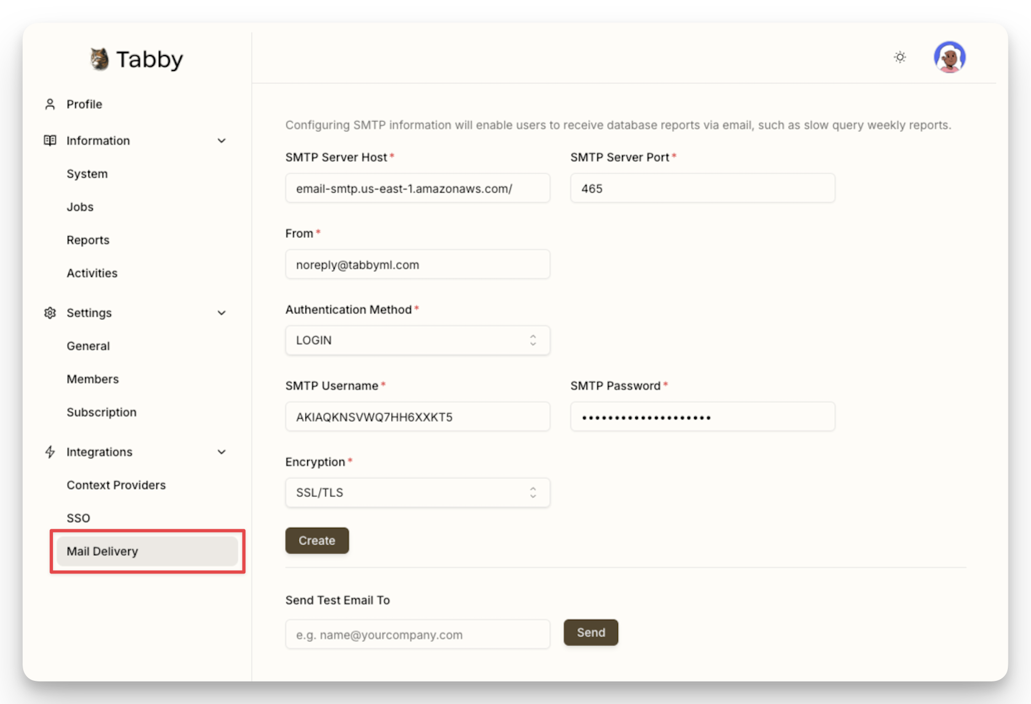
Task: Toggle the light/dark theme sun icon
Action: point(900,57)
